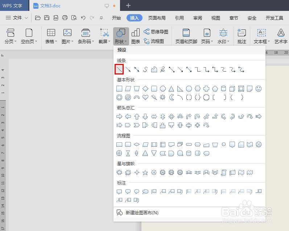The height and width of the screenshot is (231, 289).
Task: Select the cylinder basic shape
Action: 224,89
